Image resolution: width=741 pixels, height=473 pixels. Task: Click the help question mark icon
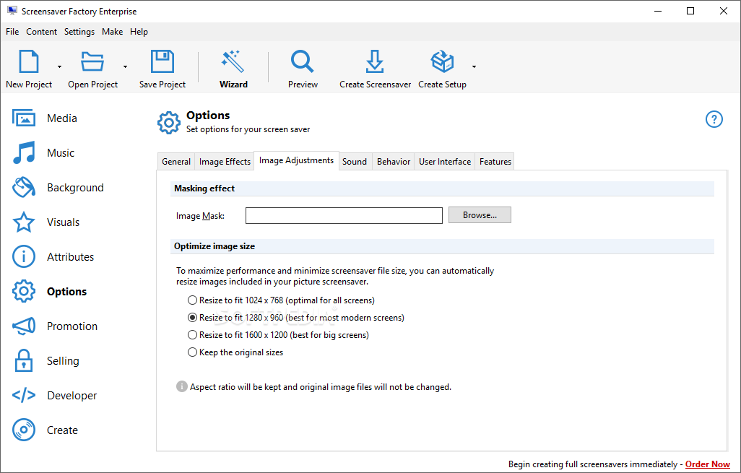point(714,119)
